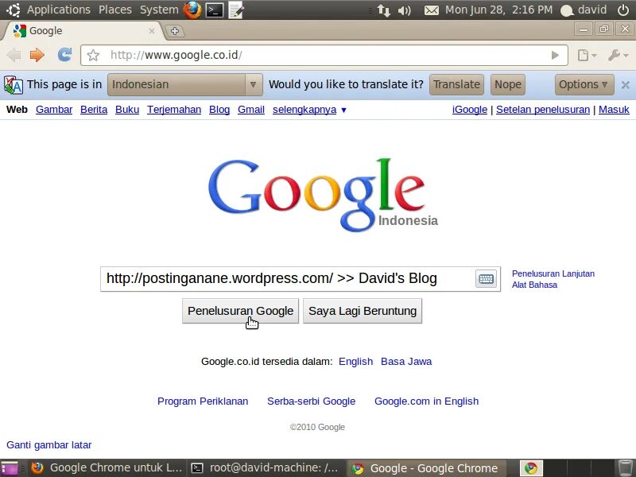The height and width of the screenshot is (477, 636).
Task: Bookmark page with the star icon
Action: (x=93, y=55)
